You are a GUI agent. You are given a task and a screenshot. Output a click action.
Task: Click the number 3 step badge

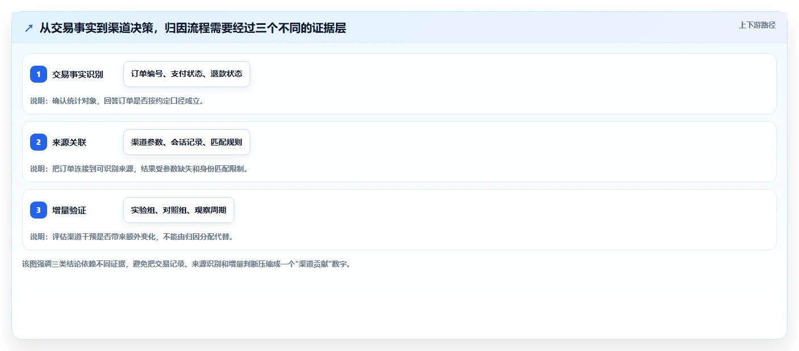(x=39, y=210)
